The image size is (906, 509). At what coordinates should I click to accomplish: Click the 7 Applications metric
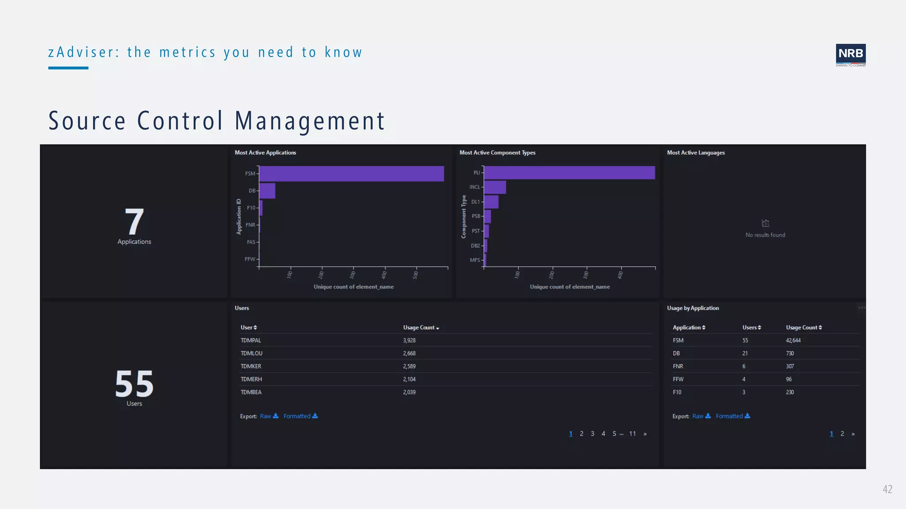coord(134,225)
